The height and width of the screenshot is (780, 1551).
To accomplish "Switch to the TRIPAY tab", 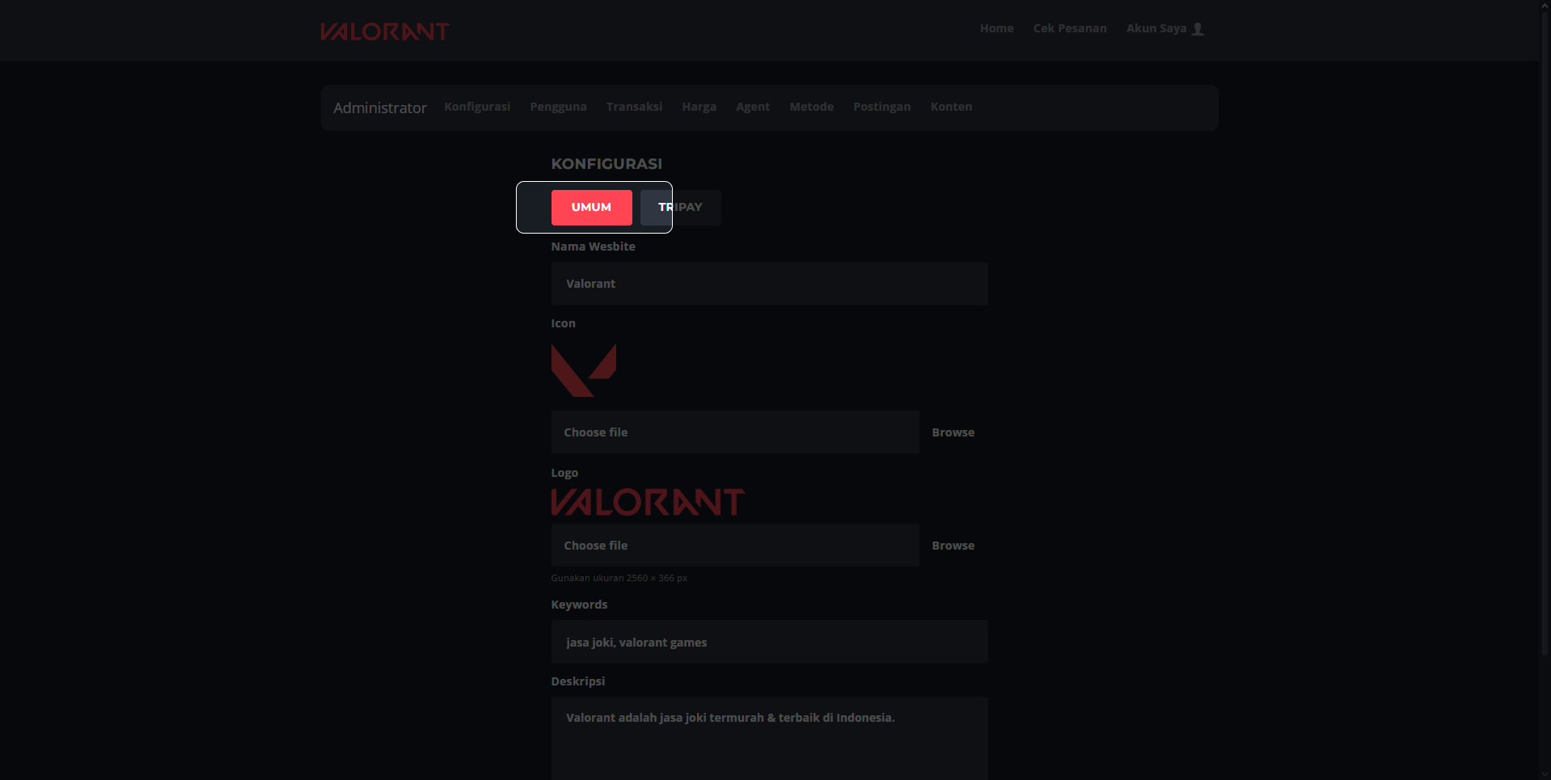I will coord(680,208).
